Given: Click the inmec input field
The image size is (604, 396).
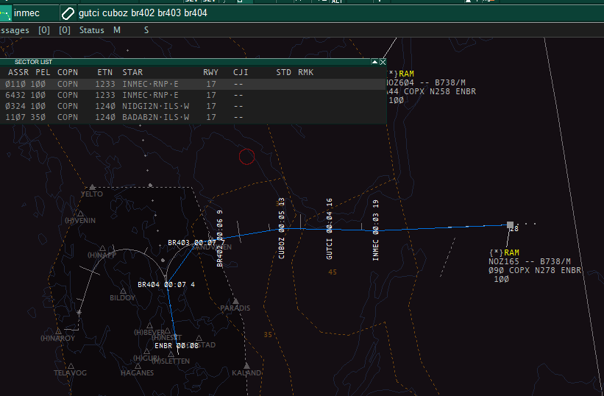Looking at the screenshot, I should click(35, 13).
